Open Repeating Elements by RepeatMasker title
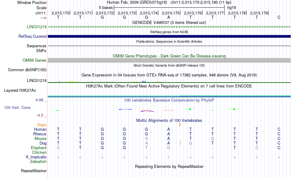Viewport: 291px width, 178px height. pyautogui.click(x=169, y=166)
